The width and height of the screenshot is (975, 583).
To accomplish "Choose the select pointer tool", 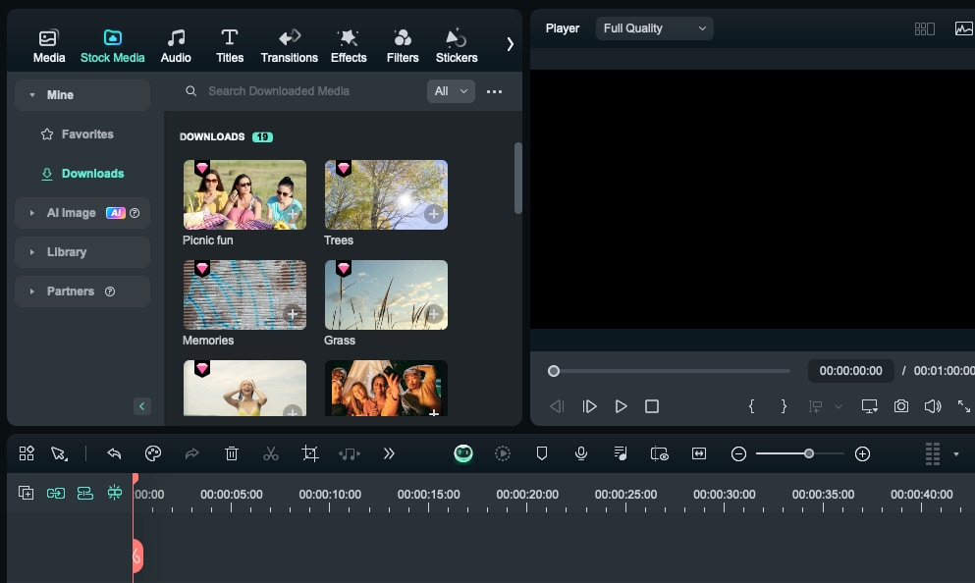I will tap(59, 453).
